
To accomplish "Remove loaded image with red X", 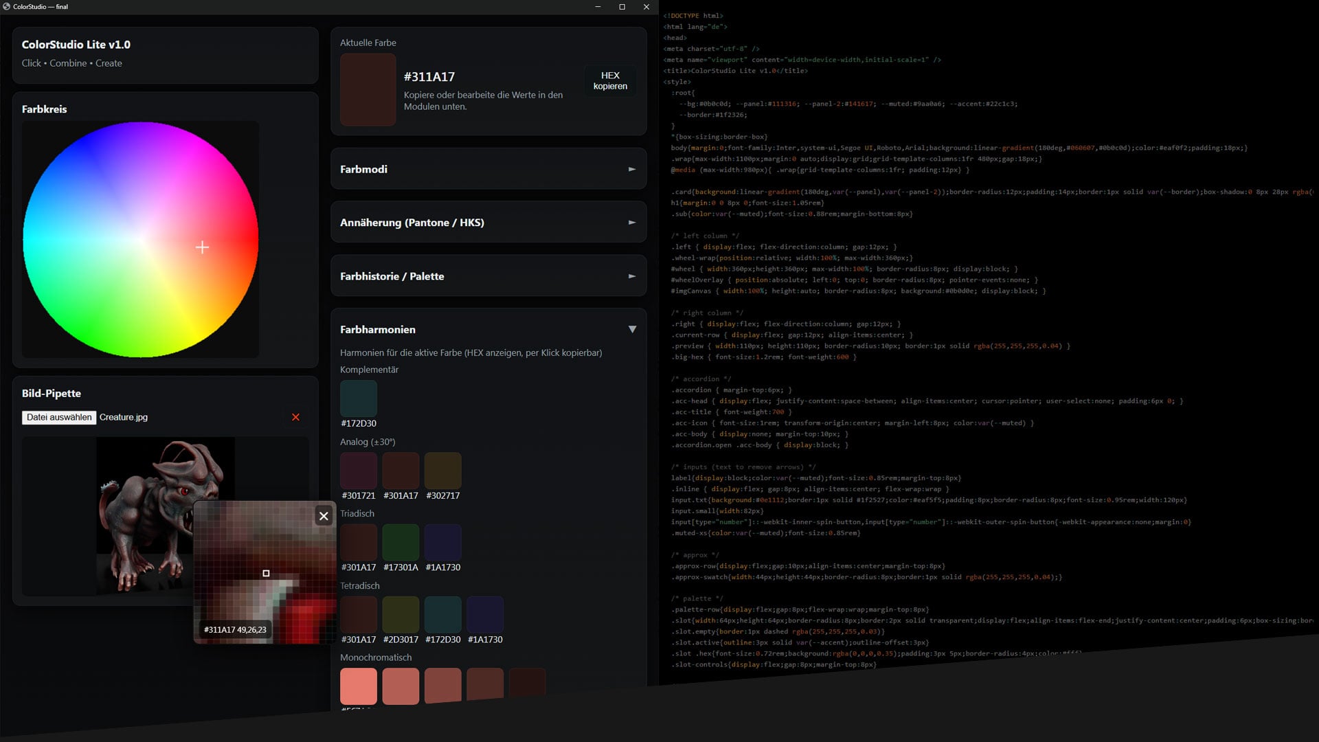I will [x=295, y=417].
